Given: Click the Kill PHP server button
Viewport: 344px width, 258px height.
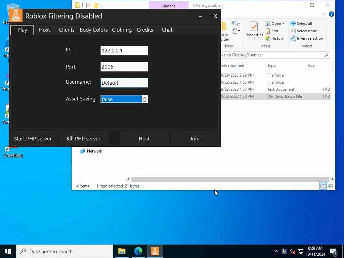Looking at the screenshot, I should (x=83, y=139).
